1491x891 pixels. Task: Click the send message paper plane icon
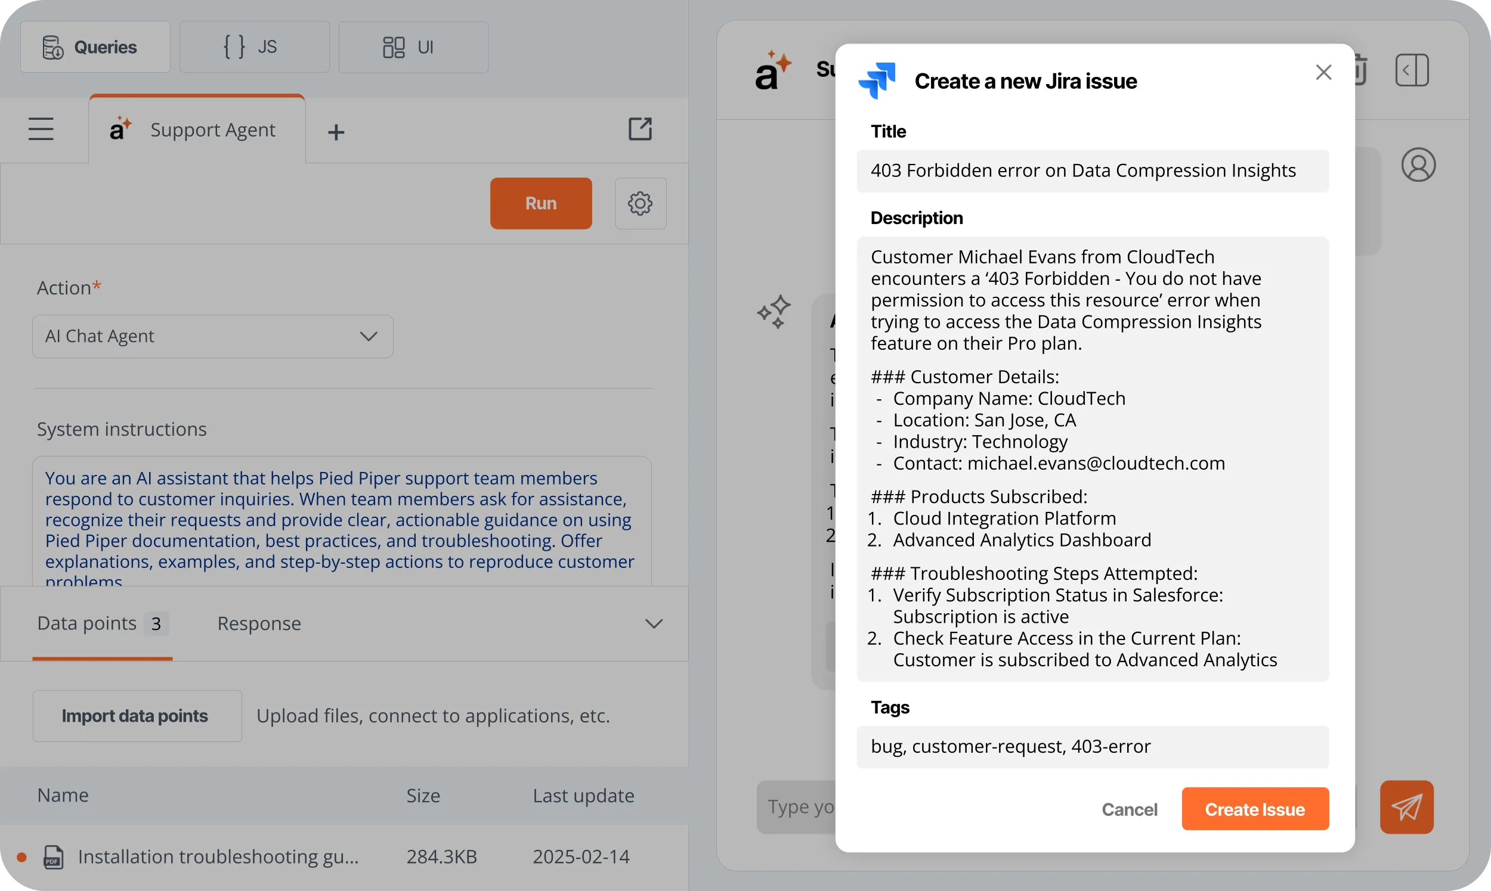[1406, 807]
